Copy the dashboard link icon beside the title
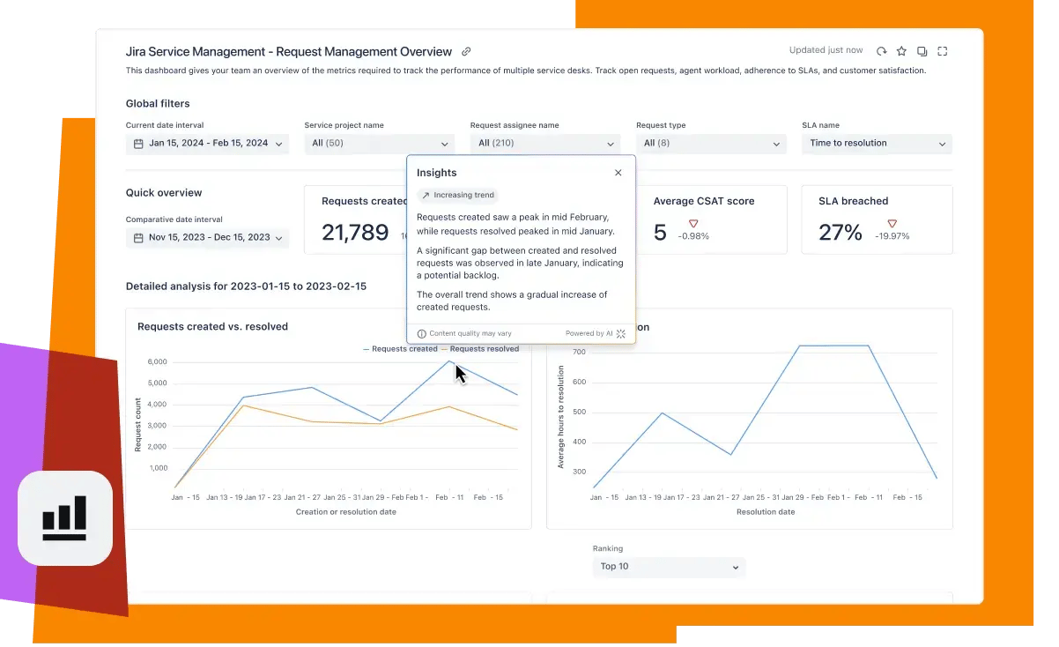The image size is (1059, 647). tap(467, 52)
